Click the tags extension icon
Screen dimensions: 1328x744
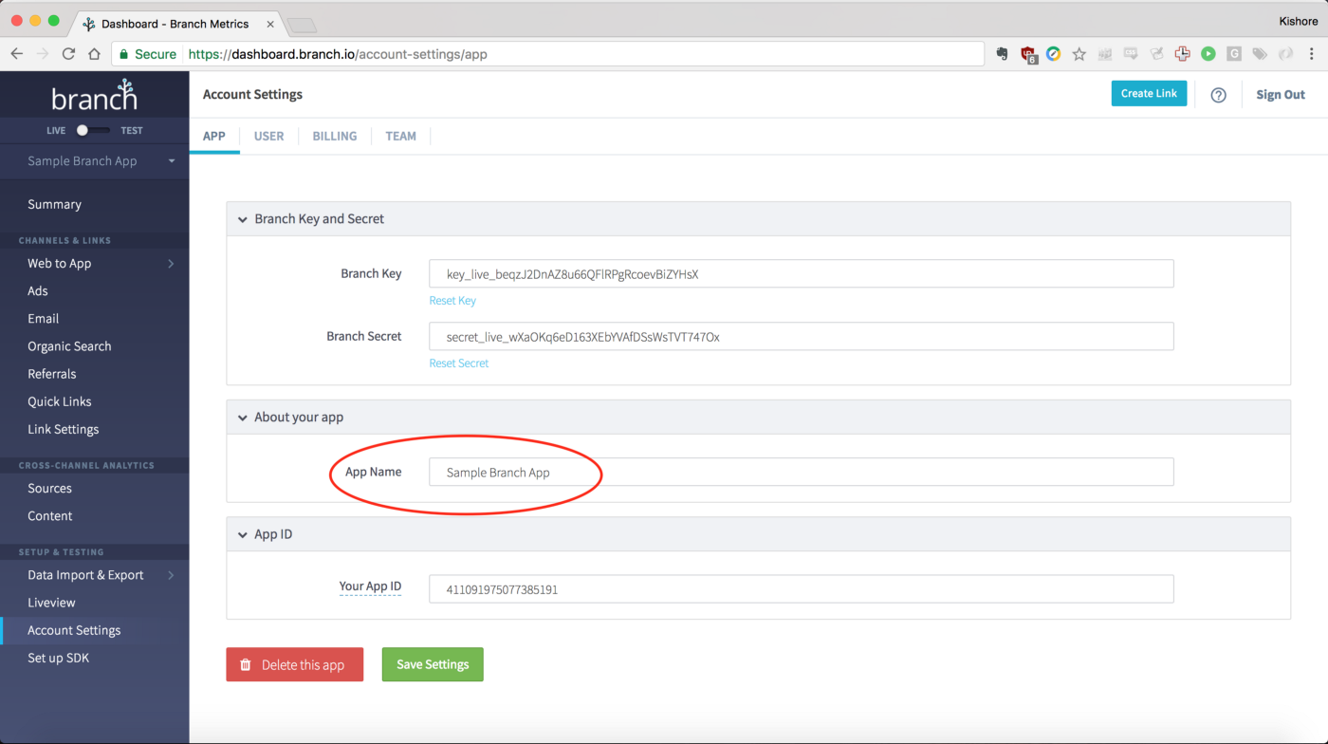[1260, 54]
